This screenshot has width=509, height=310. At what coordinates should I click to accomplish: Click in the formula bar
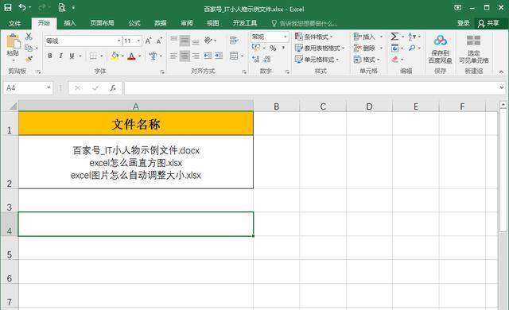[x=312, y=88]
